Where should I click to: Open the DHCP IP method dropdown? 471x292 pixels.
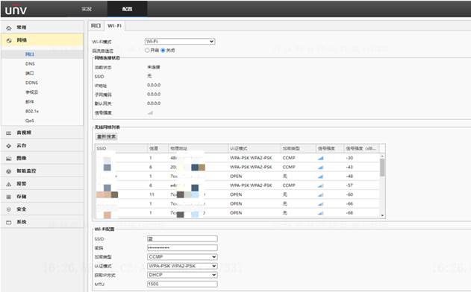tap(182, 275)
